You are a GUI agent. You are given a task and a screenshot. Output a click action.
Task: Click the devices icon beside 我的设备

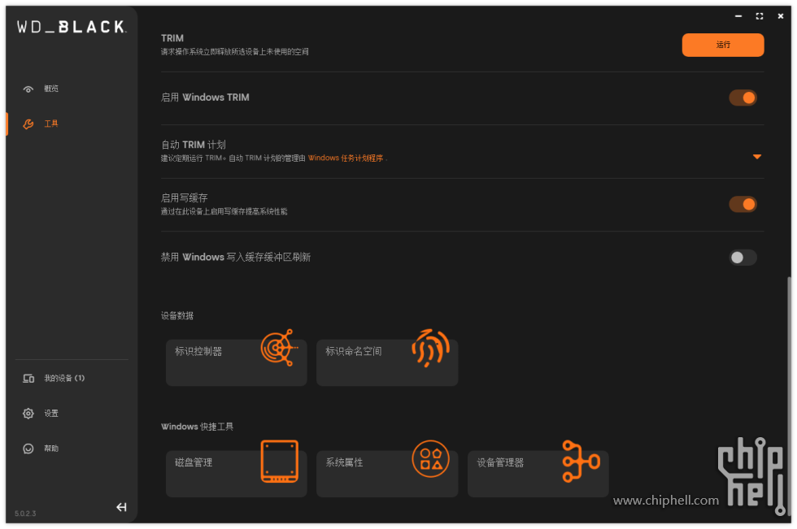click(x=28, y=378)
